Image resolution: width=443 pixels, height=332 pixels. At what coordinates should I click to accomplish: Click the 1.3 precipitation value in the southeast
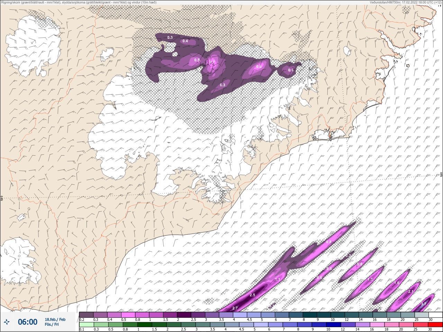(370, 279)
